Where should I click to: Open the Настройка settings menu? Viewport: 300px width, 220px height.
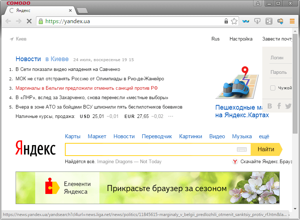[241, 39]
